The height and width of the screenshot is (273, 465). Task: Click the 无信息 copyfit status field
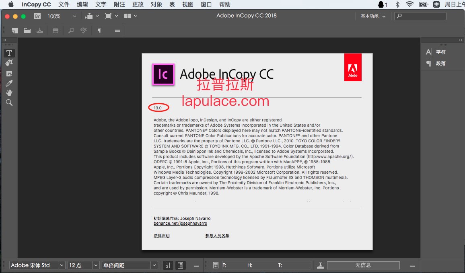363,265
